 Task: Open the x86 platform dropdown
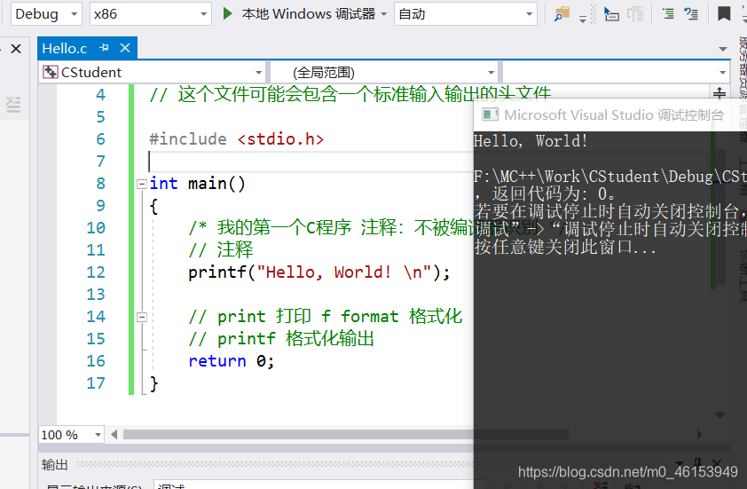coord(151,14)
